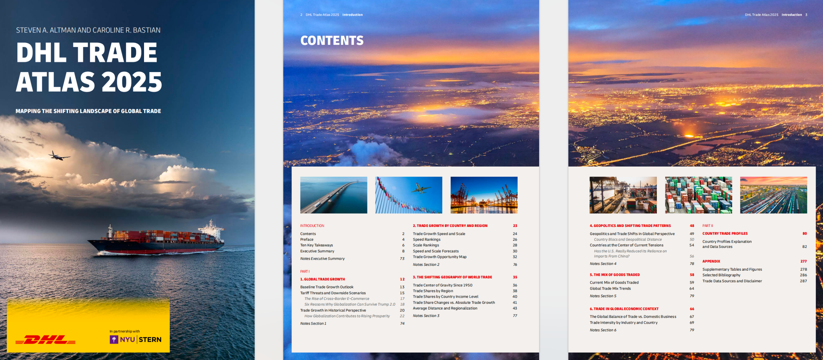Open Geopolitics and Trade Shifts in Global Perspective
The image size is (823, 360).
point(642,234)
